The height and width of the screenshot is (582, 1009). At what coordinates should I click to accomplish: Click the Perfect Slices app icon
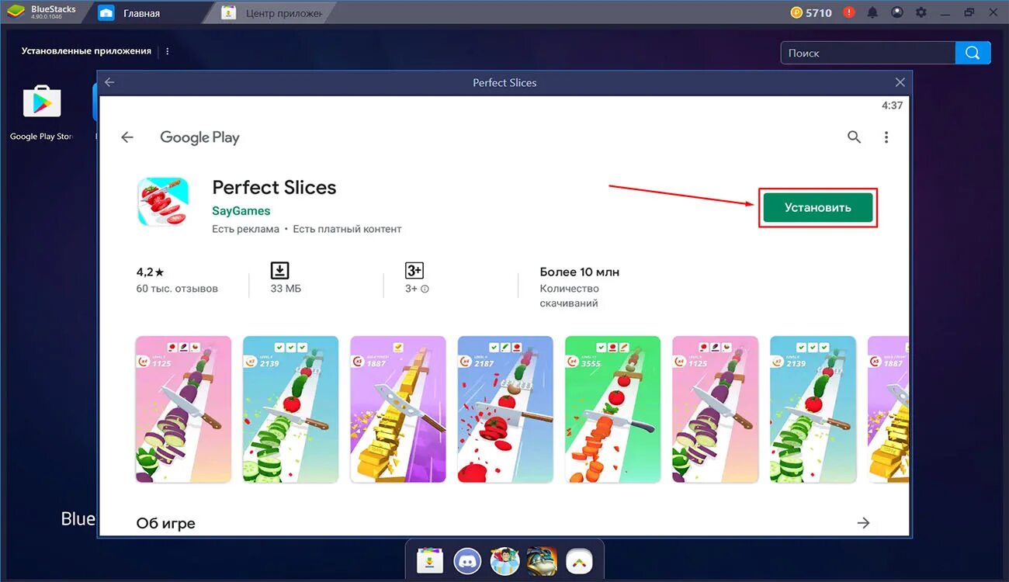click(x=163, y=202)
